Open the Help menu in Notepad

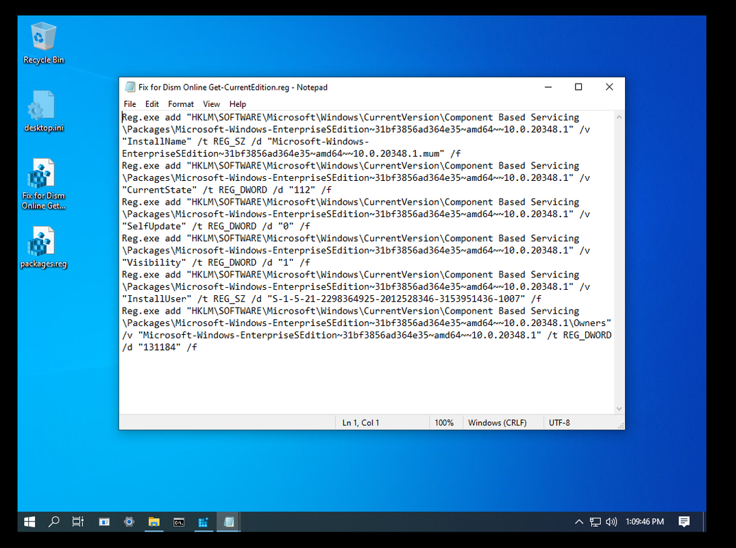238,104
